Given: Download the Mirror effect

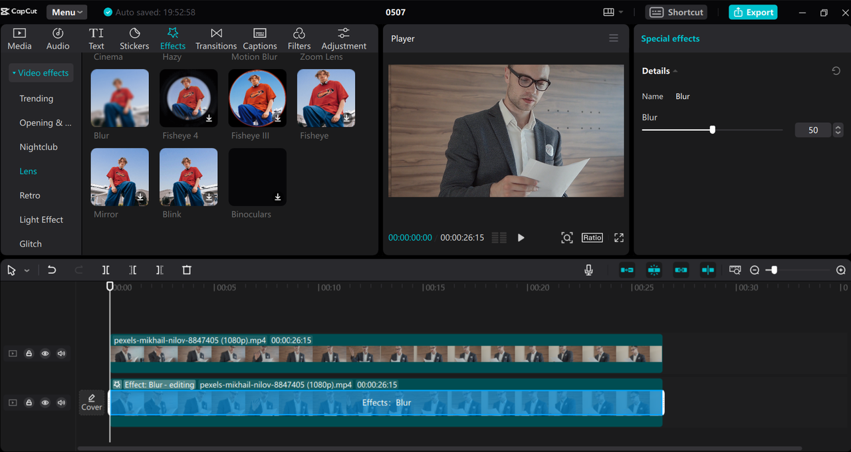Looking at the screenshot, I should 140,197.
